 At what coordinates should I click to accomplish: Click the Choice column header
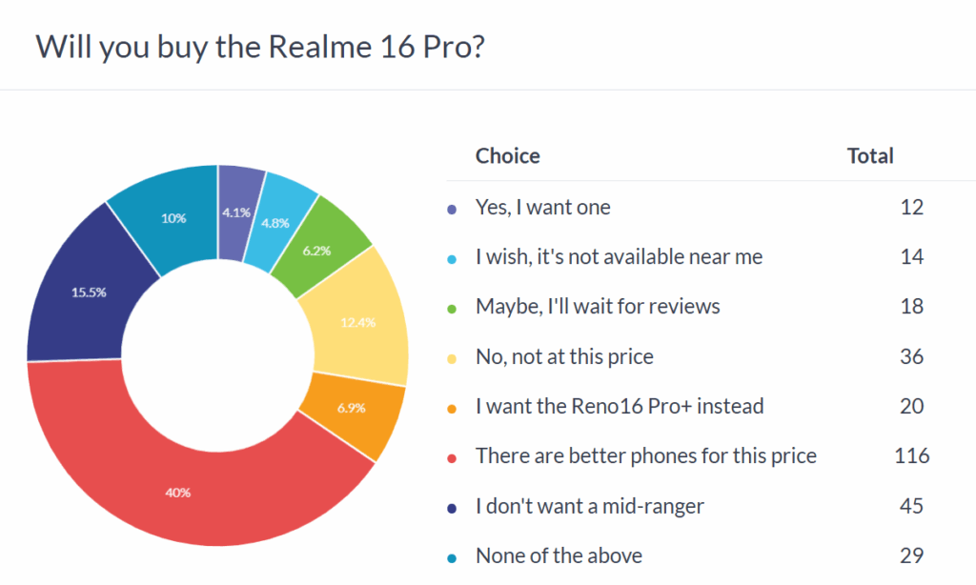[x=507, y=156]
